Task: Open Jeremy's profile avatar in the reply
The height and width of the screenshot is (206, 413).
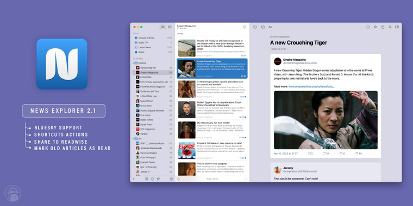Action: [278, 170]
